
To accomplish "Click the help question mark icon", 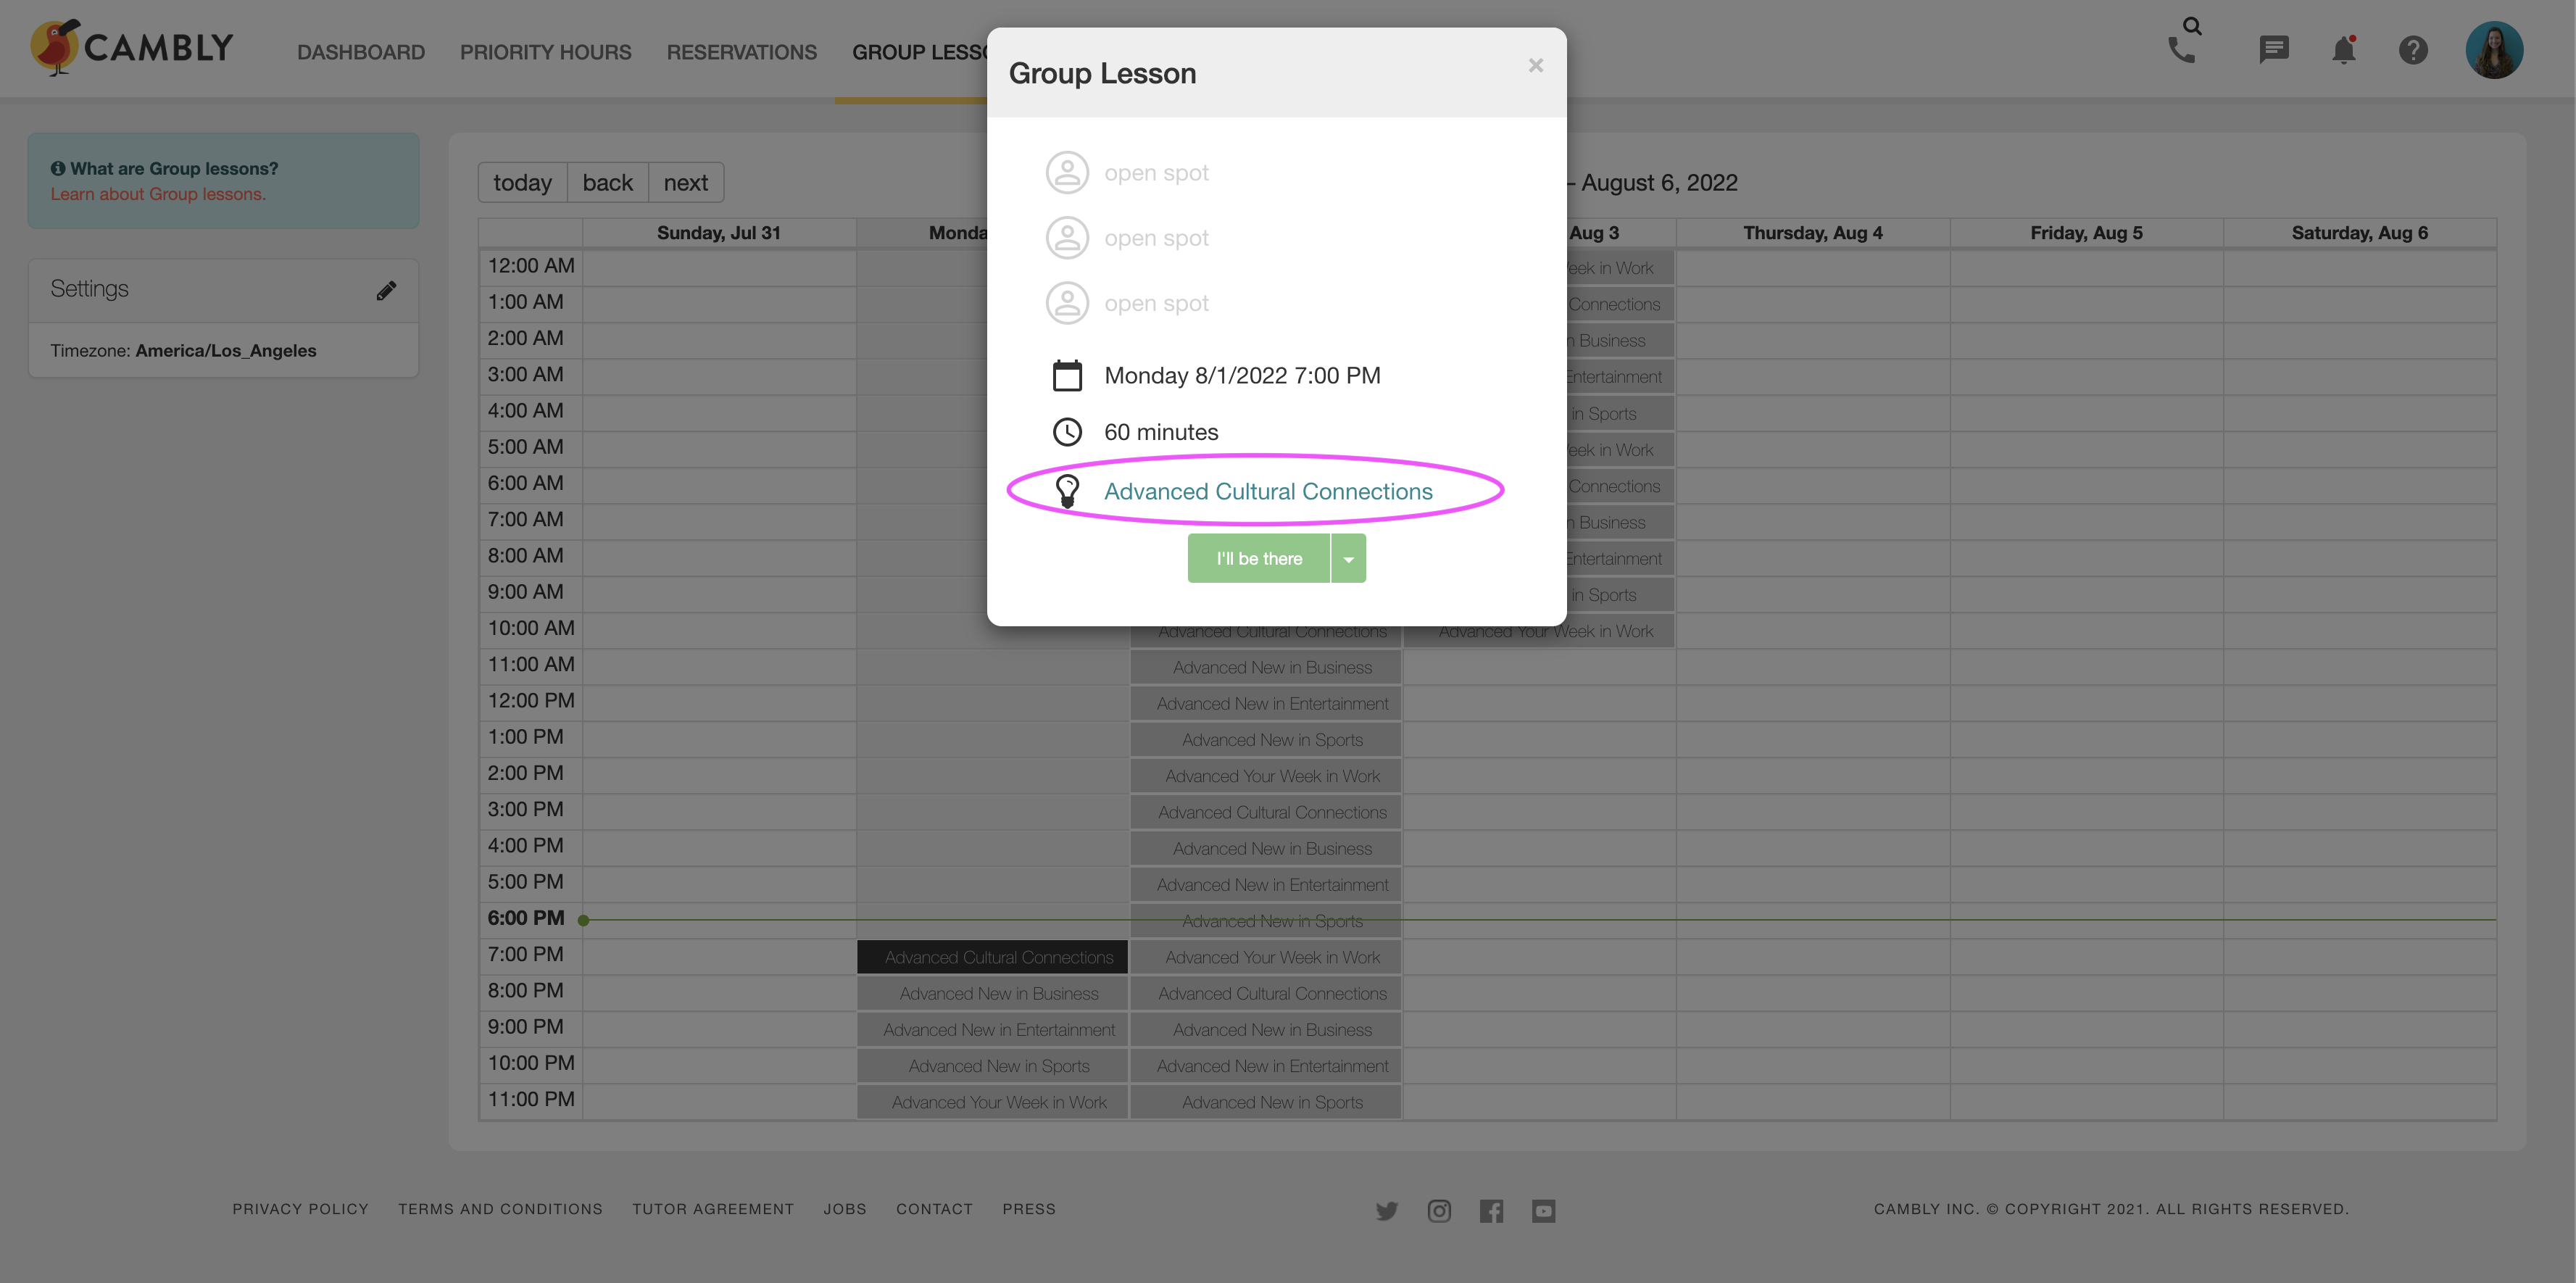I will (x=2413, y=49).
